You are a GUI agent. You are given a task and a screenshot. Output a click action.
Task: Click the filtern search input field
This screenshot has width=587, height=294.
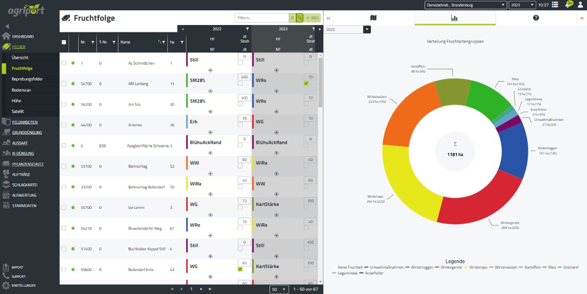[x=261, y=18]
